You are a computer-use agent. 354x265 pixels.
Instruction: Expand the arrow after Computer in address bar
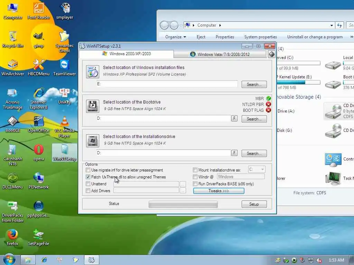(220, 25)
